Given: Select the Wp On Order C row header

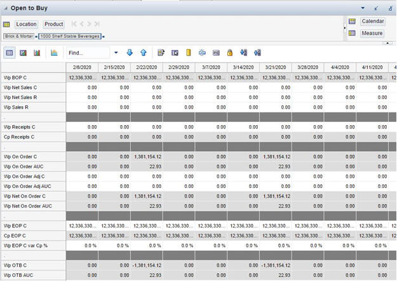Looking at the screenshot, I should pos(34,157).
